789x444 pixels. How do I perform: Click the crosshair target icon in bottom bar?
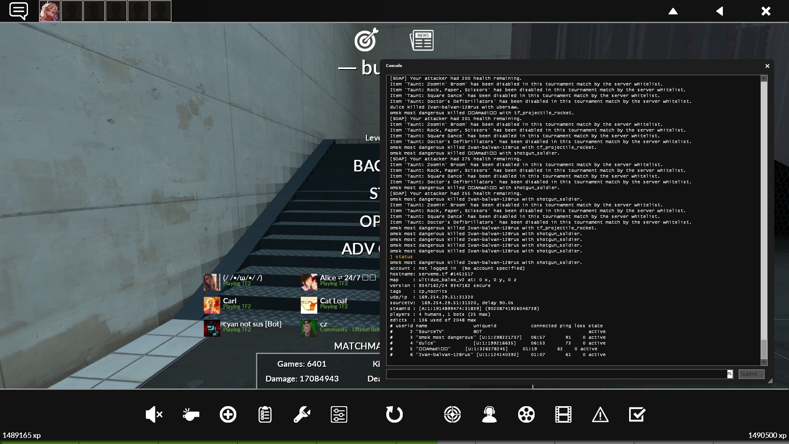coord(452,414)
